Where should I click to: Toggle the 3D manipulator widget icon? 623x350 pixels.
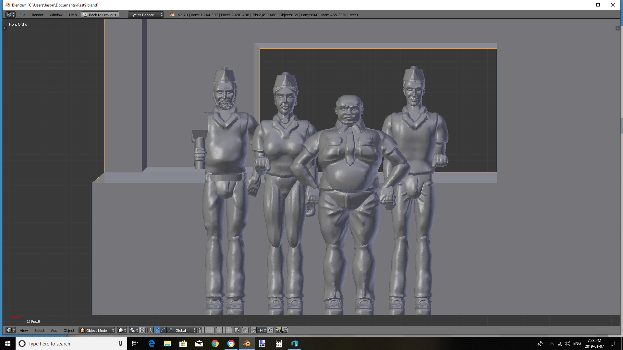(x=150, y=330)
